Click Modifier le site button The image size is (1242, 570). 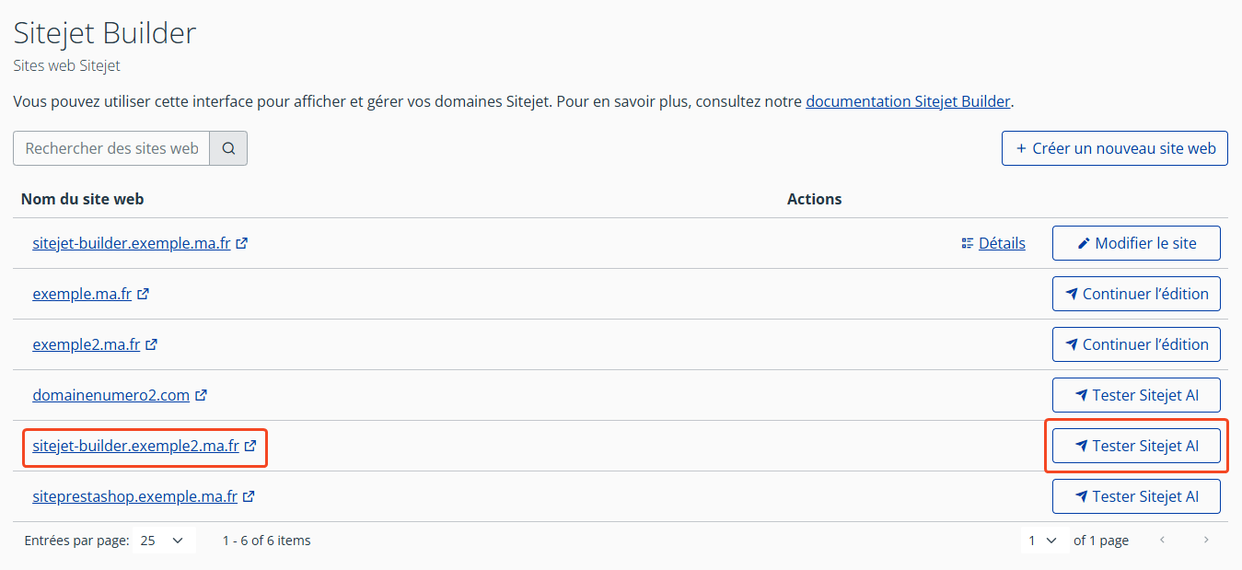tap(1136, 243)
